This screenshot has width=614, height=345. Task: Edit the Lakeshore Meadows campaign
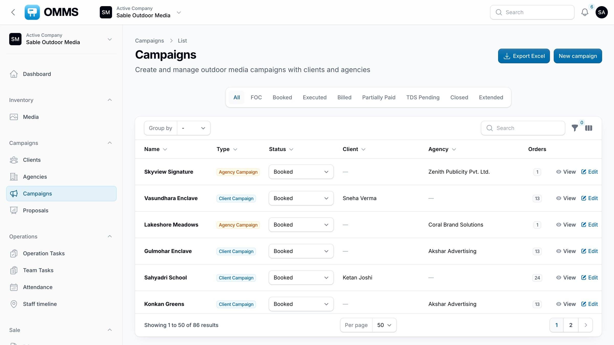(x=589, y=225)
